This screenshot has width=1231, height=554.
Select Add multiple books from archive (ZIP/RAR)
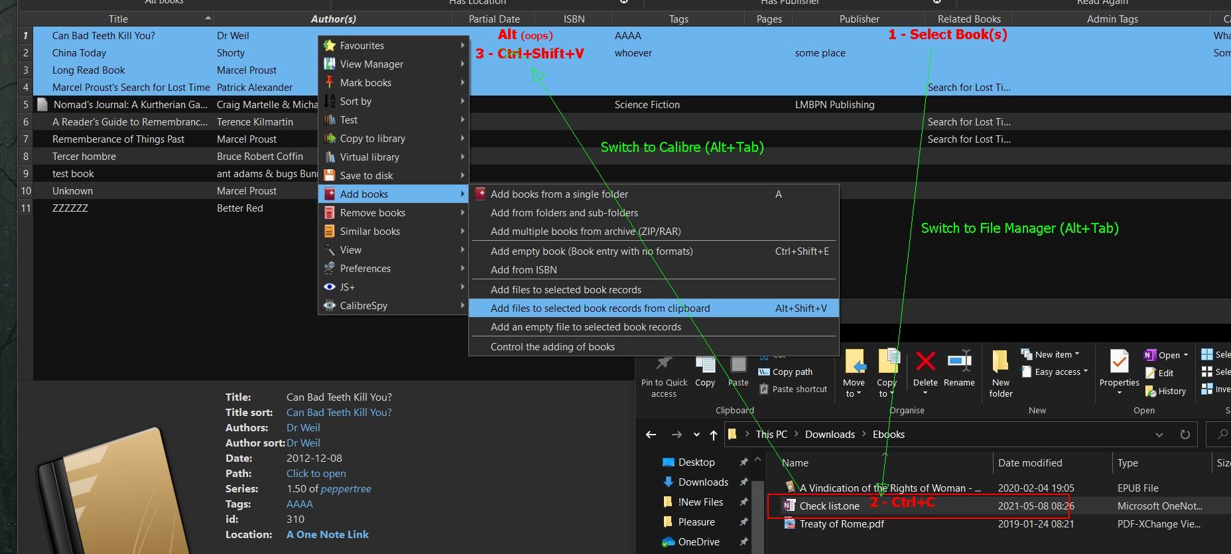click(x=653, y=231)
